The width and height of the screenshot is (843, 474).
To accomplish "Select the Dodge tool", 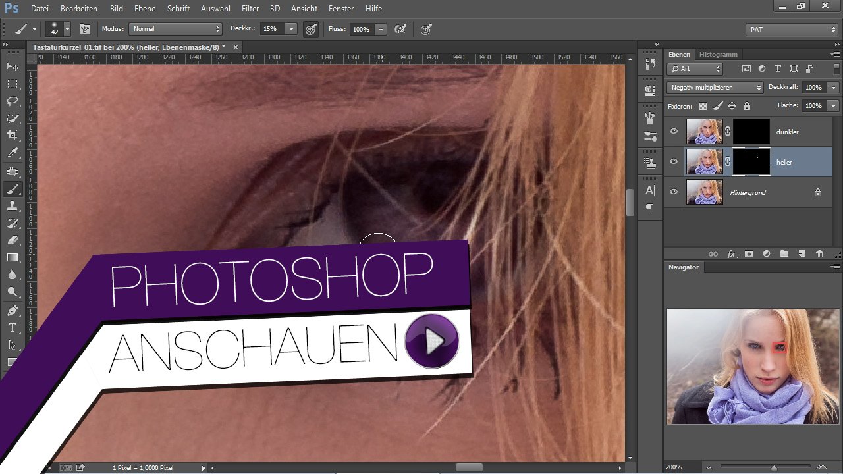I will click(13, 292).
